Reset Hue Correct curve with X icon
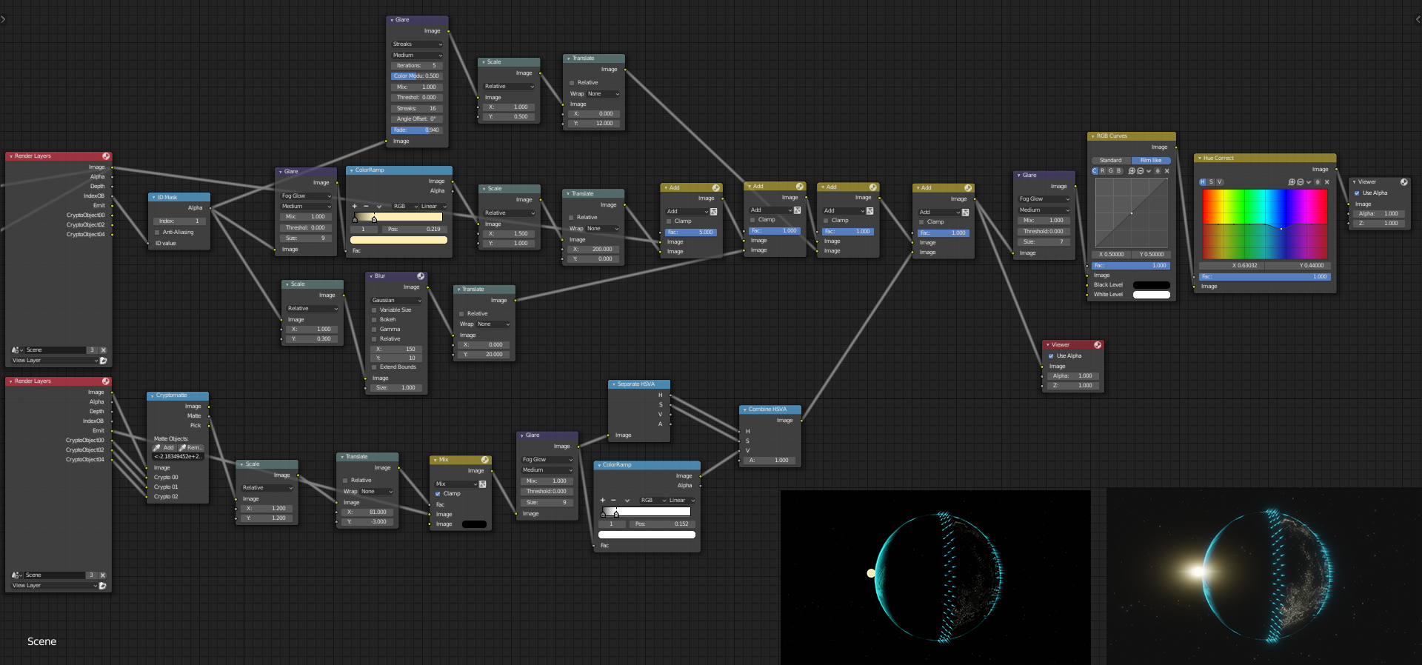Screen dimensions: 1422x665 click(x=1326, y=182)
